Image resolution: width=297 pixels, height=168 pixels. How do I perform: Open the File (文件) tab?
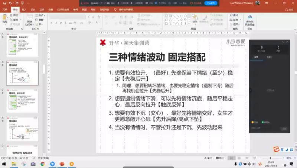[5, 10]
